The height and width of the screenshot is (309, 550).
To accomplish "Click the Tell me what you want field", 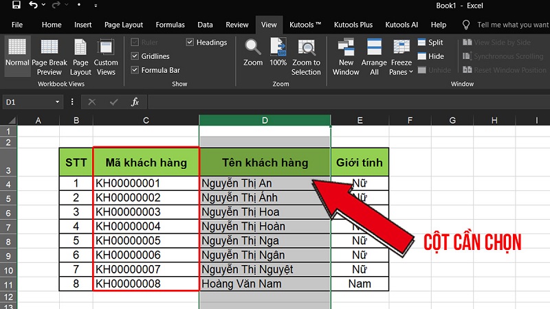I will [x=513, y=25].
